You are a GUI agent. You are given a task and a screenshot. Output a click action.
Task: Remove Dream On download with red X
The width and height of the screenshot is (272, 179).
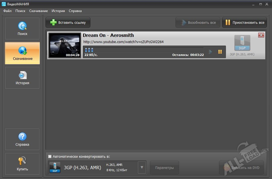pos(261,35)
